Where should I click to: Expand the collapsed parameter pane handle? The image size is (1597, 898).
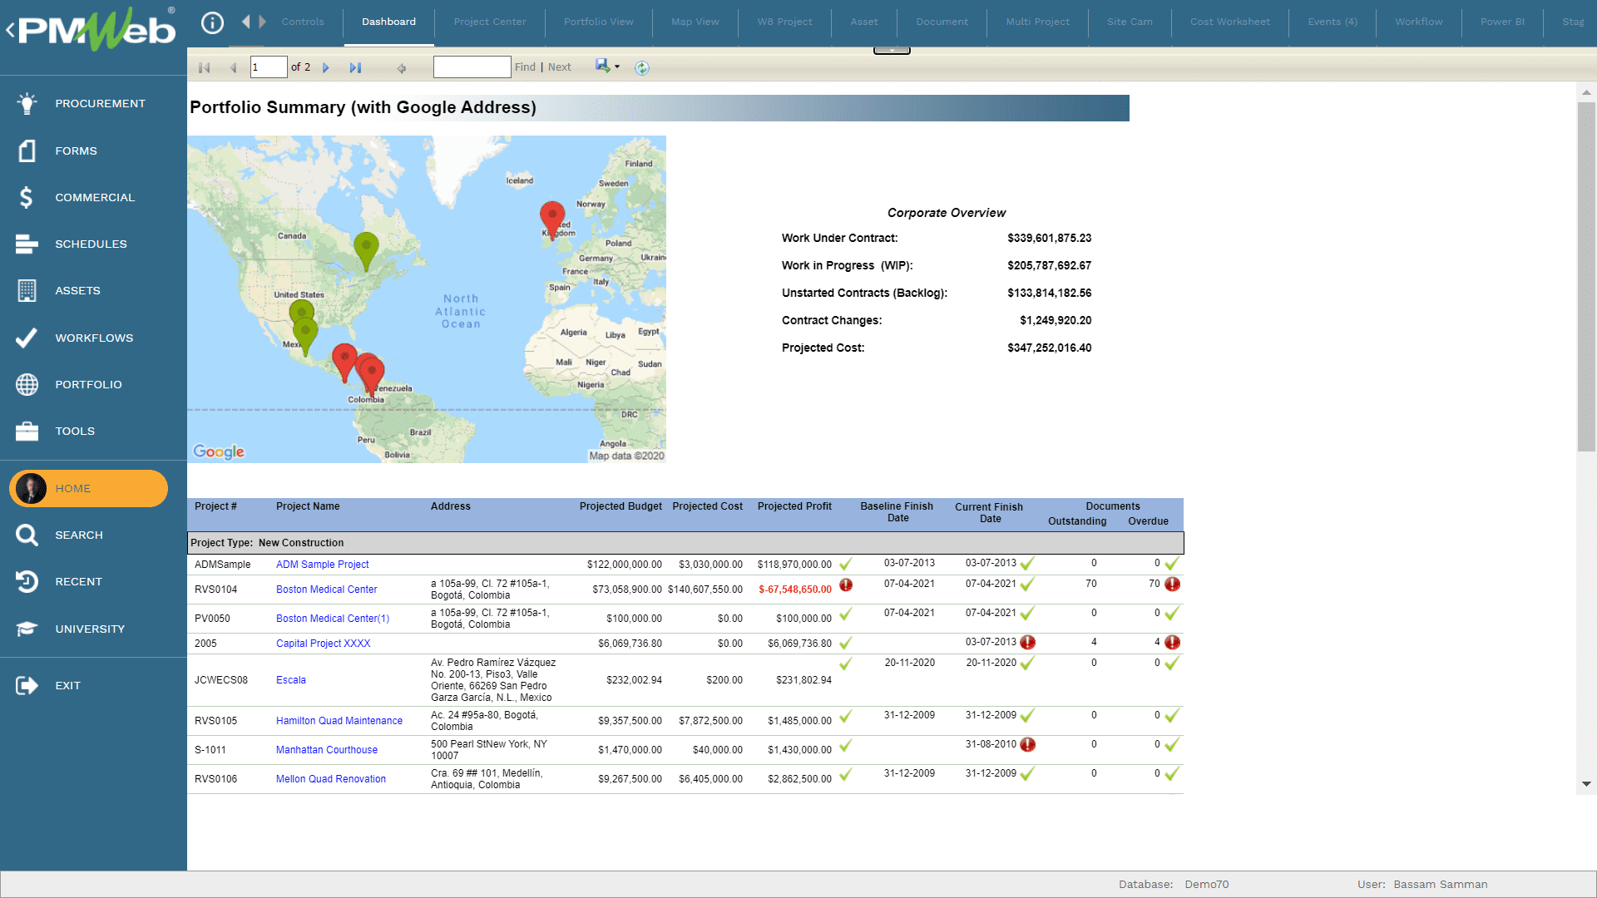coord(892,51)
